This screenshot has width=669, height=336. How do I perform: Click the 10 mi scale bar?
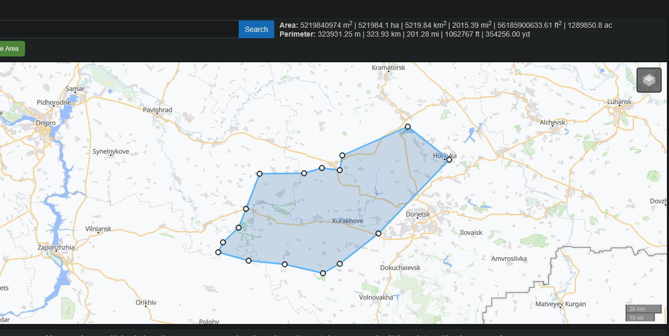(x=640, y=317)
